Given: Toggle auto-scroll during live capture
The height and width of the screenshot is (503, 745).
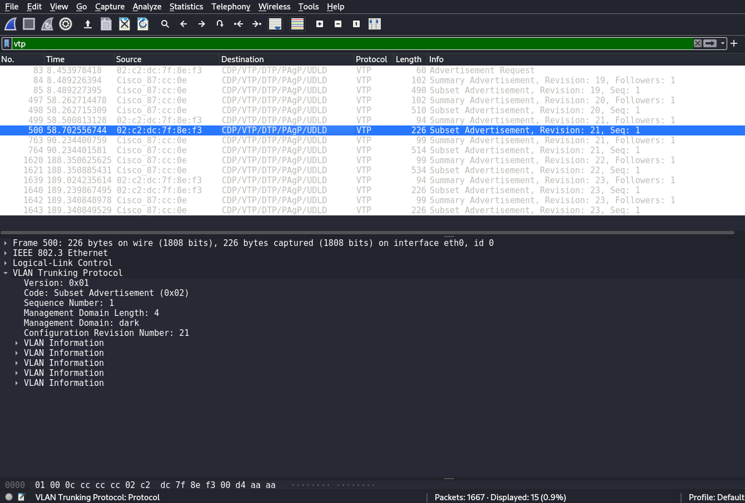Looking at the screenshot, I should point(275,24).
